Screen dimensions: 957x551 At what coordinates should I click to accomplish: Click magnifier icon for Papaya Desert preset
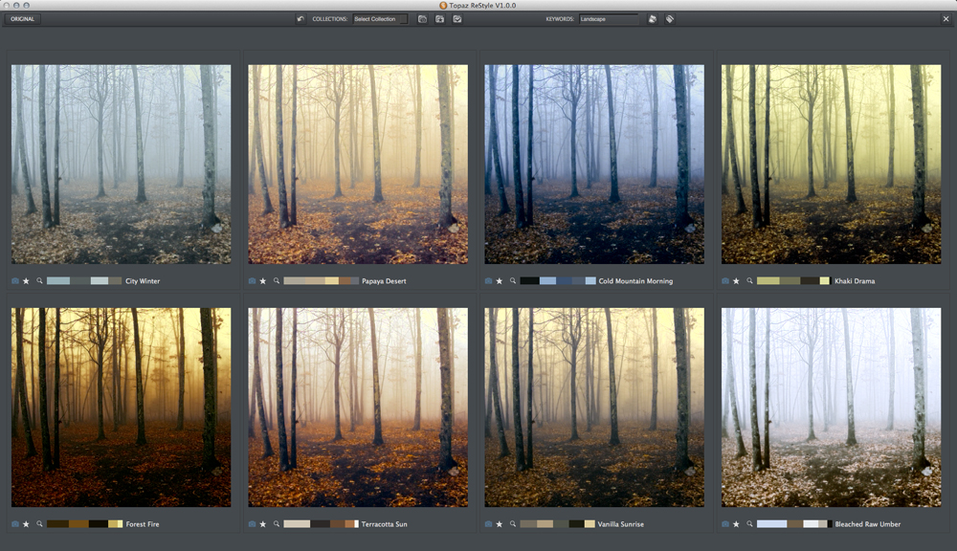tap(277, 280)
